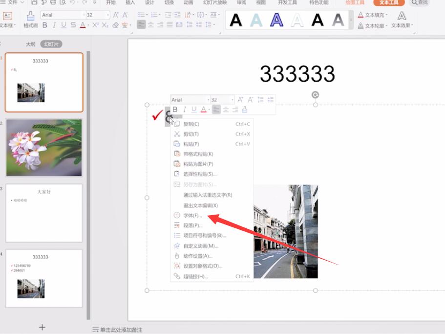Apply the gray gradient A text style
Viewport: 445px width, 334px height.
click(x=338, y=20)
